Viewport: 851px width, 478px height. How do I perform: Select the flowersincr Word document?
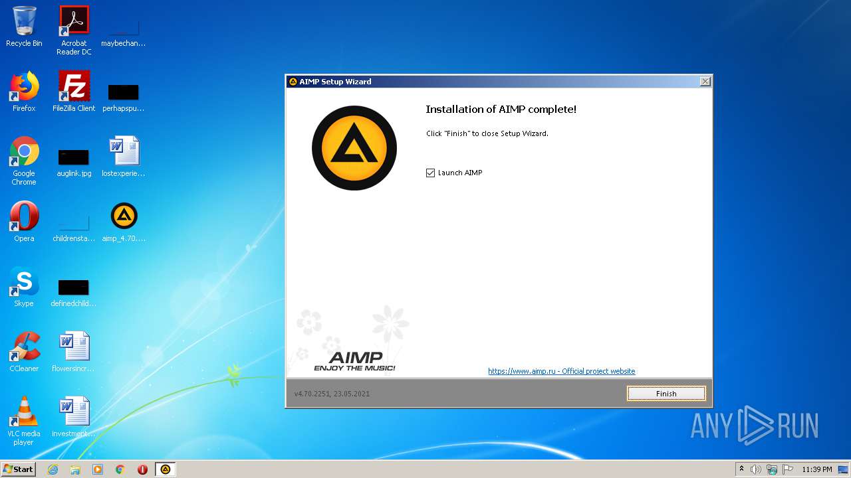click(x=74, y=352)
